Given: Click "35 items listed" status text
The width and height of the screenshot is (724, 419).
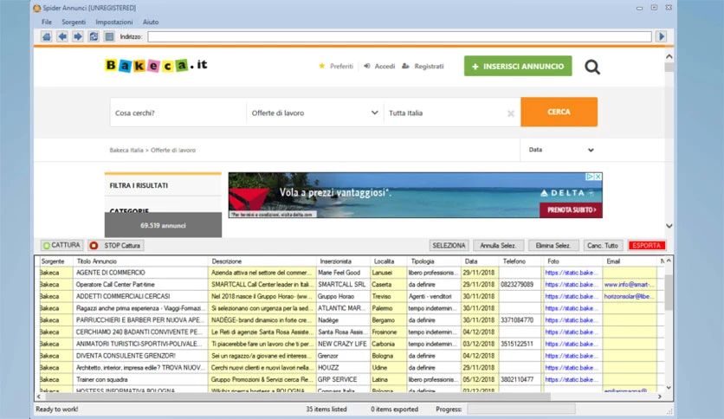Looking at the screenshot, I should [x=326, y=409].
